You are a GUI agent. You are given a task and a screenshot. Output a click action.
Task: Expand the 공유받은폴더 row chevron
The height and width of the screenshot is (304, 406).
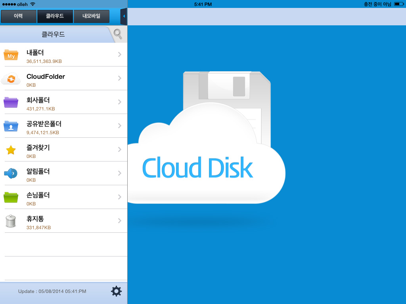pyautogui.click(x=120, y=125)
